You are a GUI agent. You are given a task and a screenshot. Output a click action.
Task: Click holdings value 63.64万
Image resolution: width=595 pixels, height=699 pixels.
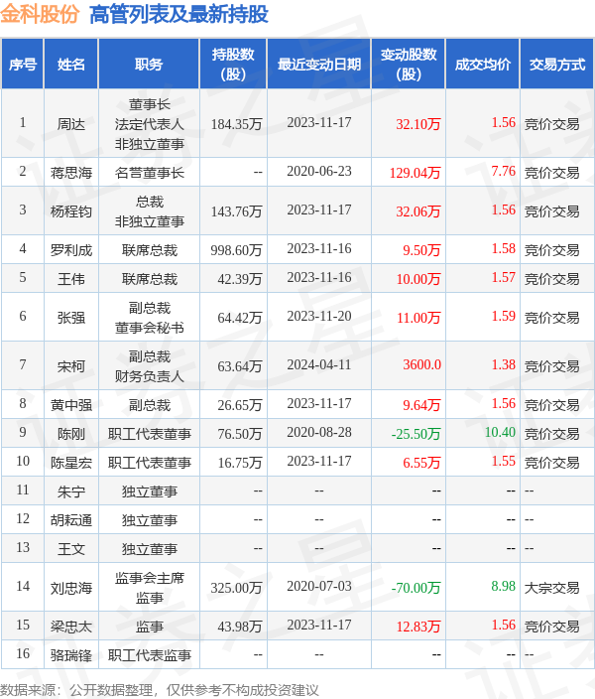click(x=240, y=366)
